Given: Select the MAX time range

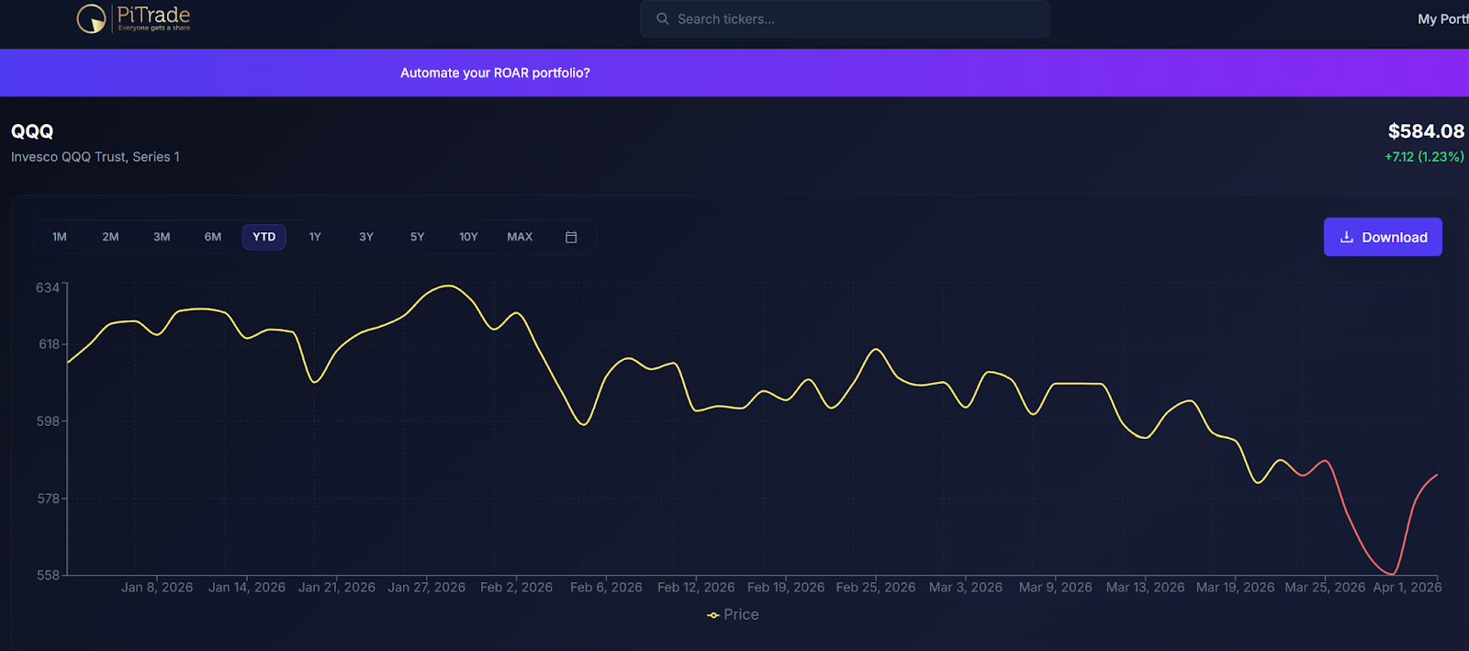Looking at the screenshot, I should tap(520, 237).
